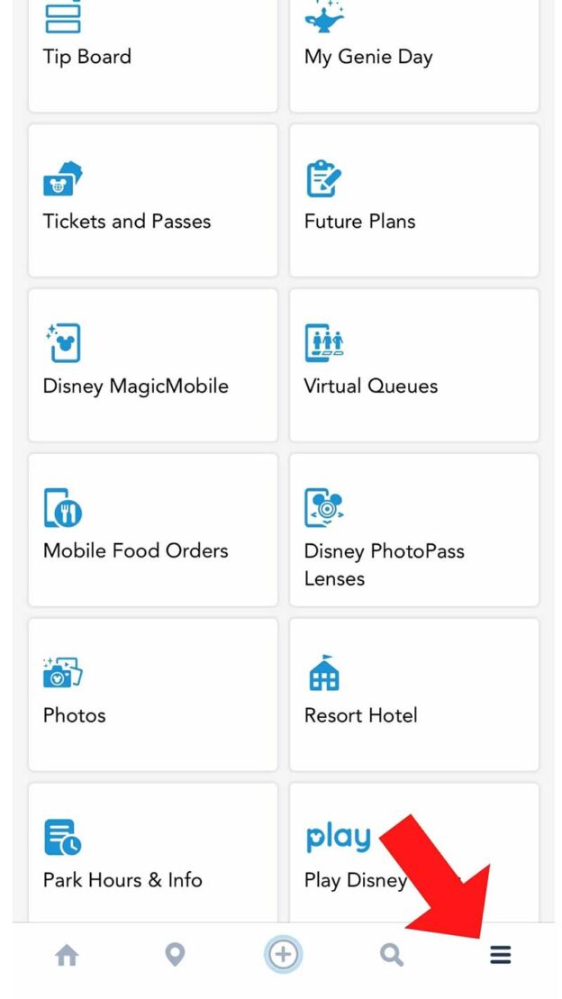The height and width of the screenshot is (999, 562).
Task: Tap the Virtual Queues attendants icon
Action: (x=325, y=342)
